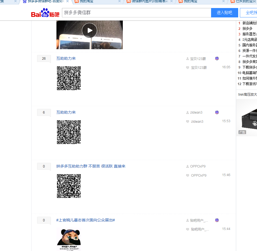The height and width of the screenshot is (251, 257).
Task: Click last replier OPPOxP9 next to 15:46
Action: 199,175
